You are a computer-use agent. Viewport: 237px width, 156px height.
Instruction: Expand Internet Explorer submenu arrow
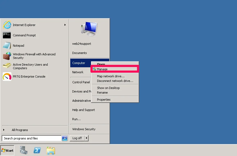pos(65,25)
